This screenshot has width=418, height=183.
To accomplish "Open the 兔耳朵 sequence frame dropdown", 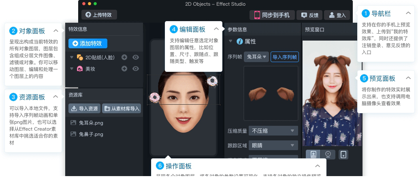I will (256, 57).
